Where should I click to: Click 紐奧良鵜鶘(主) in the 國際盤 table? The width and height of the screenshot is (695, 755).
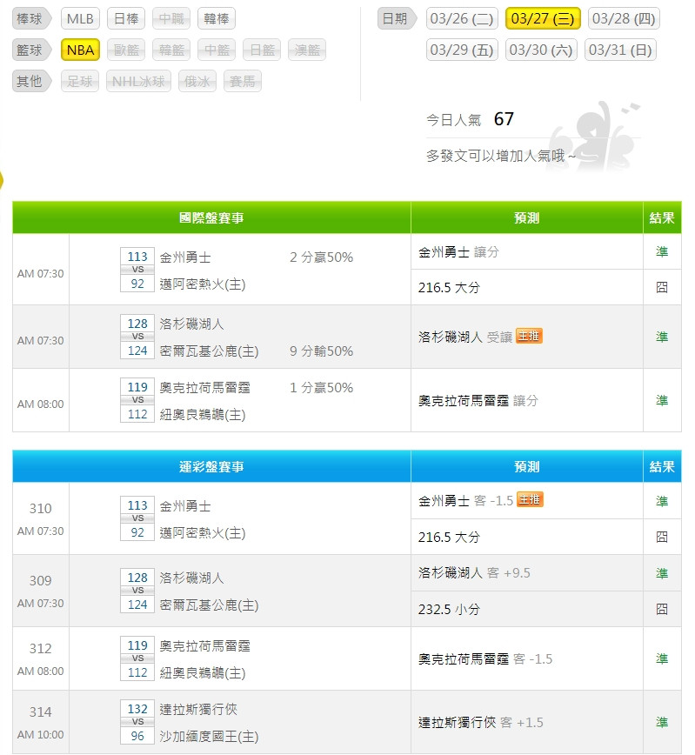203,415
